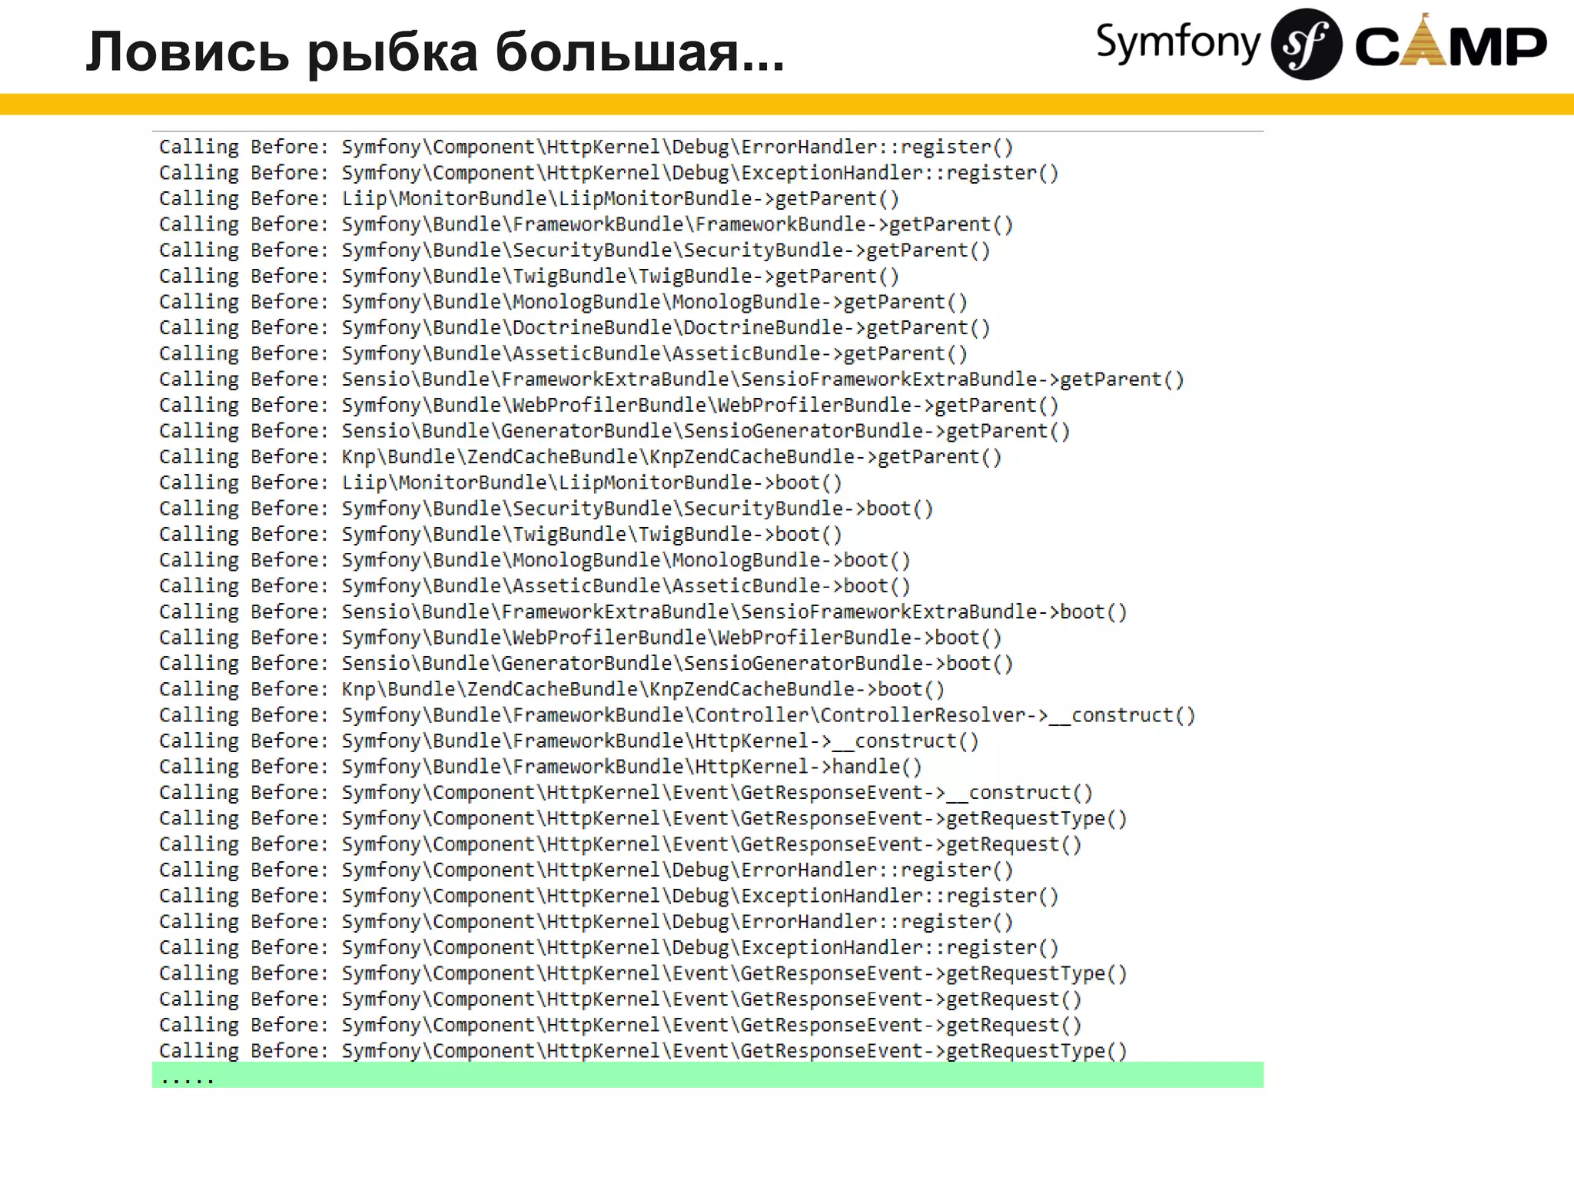Image resolution: width=1574 pixels, height=1180 pixels.
Task: Select the line TwigBundle->getParent()
Action: click(529, 276)
